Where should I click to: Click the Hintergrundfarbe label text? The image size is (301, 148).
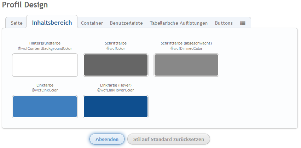click(x=45, y=43)
